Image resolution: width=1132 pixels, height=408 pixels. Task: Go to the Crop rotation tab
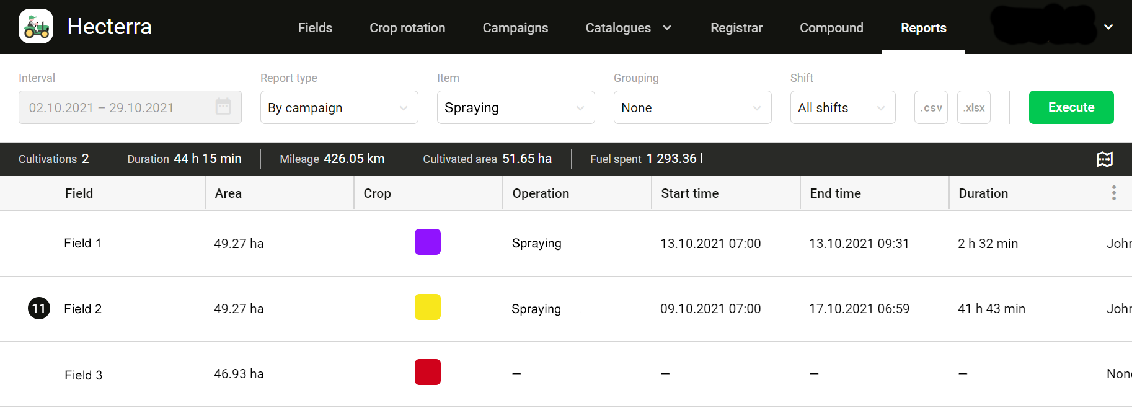coord(407,28)
